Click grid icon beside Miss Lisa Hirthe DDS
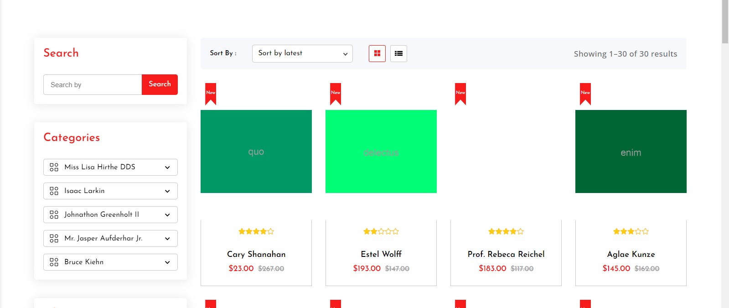 click(54, 167)
